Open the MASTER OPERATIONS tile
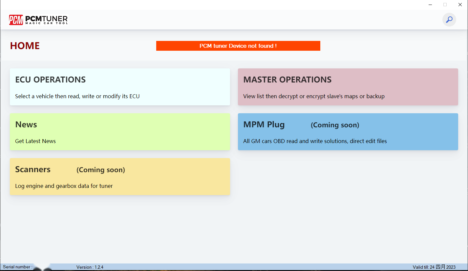468x271 pixels. (348, 87)
